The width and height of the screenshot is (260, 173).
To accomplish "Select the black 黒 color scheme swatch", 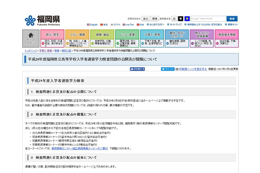I will 180,19.
